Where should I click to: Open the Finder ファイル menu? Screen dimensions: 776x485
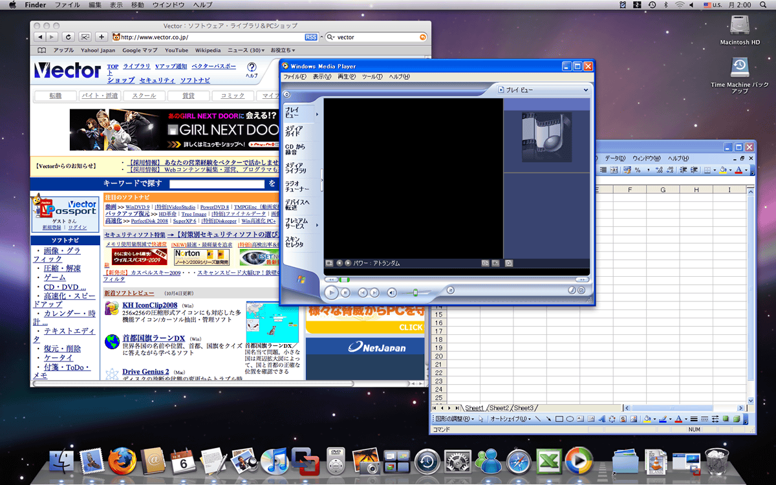pyautogui.click(x=67, y=5)
